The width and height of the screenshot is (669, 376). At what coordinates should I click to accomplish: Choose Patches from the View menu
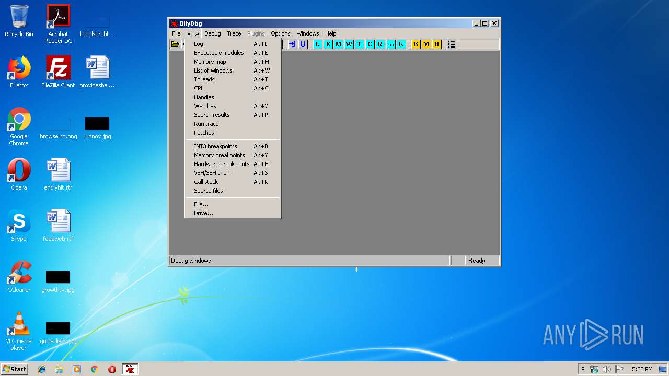coord(233,133)
